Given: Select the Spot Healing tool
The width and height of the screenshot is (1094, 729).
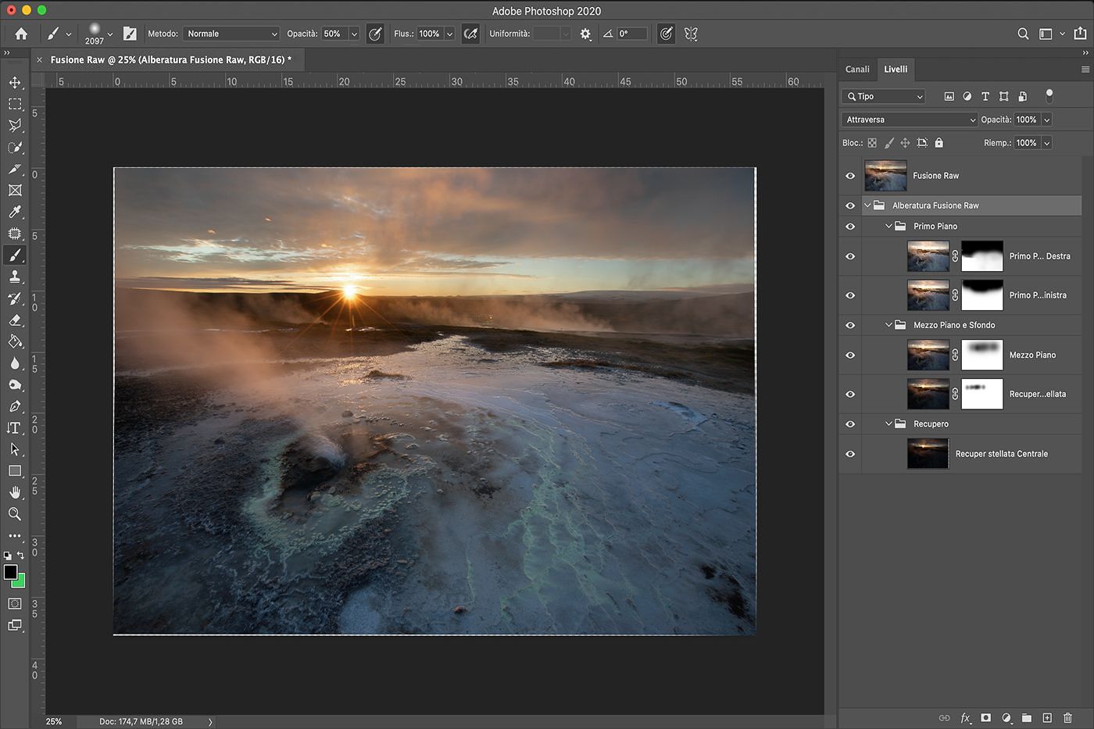Looking at the screenshot, I should coord(15,234).
